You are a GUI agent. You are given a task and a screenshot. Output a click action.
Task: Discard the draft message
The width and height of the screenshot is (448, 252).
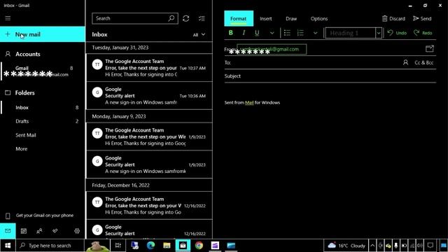[x=393, y=19]
